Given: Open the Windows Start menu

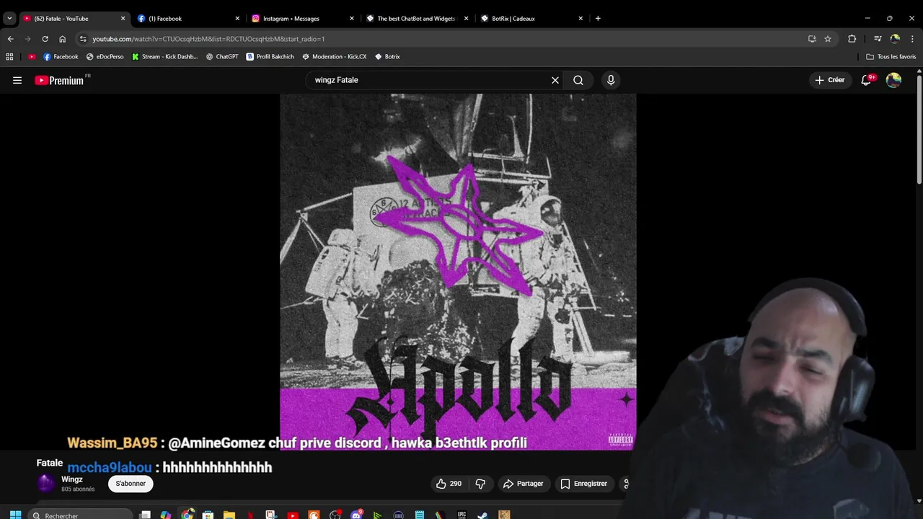Looking at the screenshot, I should tap(14, 515).
